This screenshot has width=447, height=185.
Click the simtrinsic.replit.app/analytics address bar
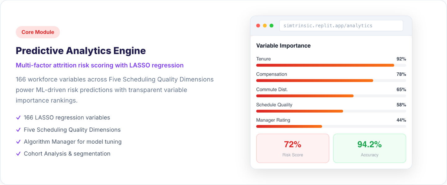(x=341, y=25)
